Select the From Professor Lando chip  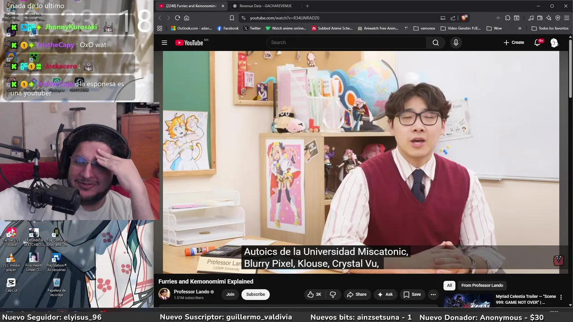(x=482, y=285)
